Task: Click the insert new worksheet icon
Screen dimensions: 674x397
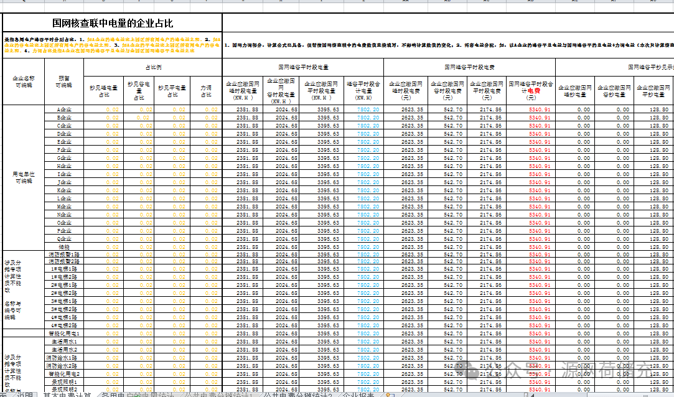Action: click(x=390, y=395)
